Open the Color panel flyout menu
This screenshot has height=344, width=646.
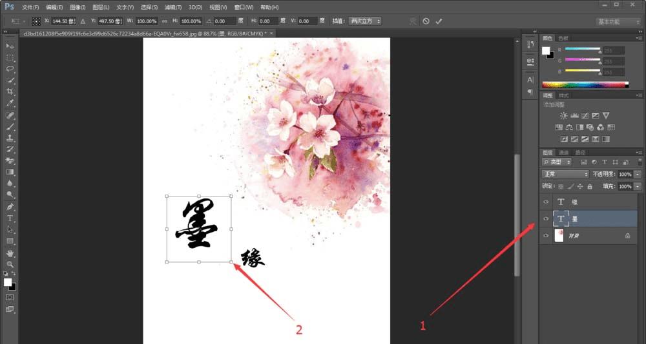click(x=640, y=38)
